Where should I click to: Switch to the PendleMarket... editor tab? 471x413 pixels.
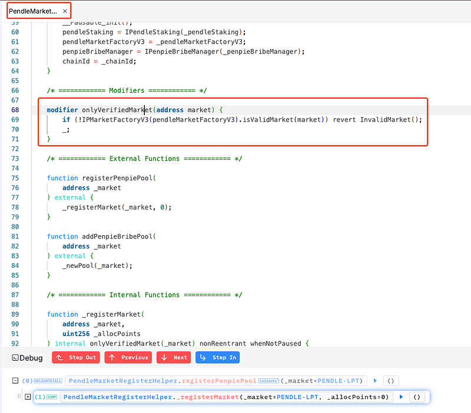33,11
